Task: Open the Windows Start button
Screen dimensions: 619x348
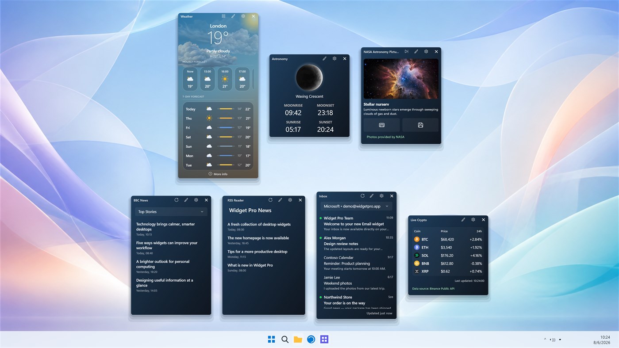Action: tap(272, 339)
